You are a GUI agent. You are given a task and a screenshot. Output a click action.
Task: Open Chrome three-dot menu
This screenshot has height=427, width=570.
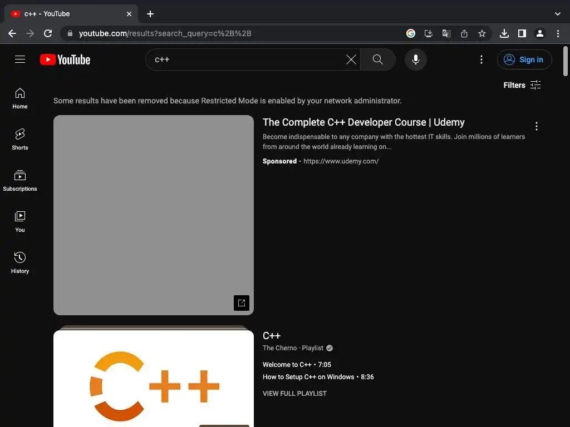558,33
